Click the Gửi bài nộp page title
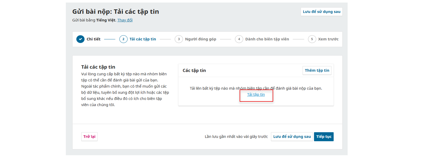 (x=116, y=12)
